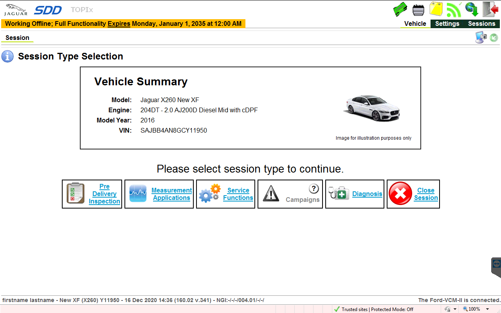Click the Trusted sites green checkmark icon
Image resolution: width=501 pixels, height=313 pixels.
(x=337, y=309)
